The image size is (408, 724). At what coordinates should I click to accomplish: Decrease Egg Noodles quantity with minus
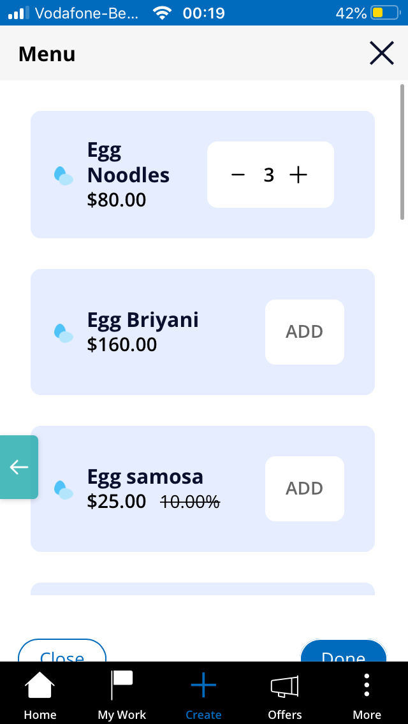[238, 175]
